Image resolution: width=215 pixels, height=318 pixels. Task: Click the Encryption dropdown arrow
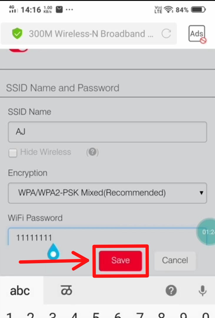(x=201, y=193)
